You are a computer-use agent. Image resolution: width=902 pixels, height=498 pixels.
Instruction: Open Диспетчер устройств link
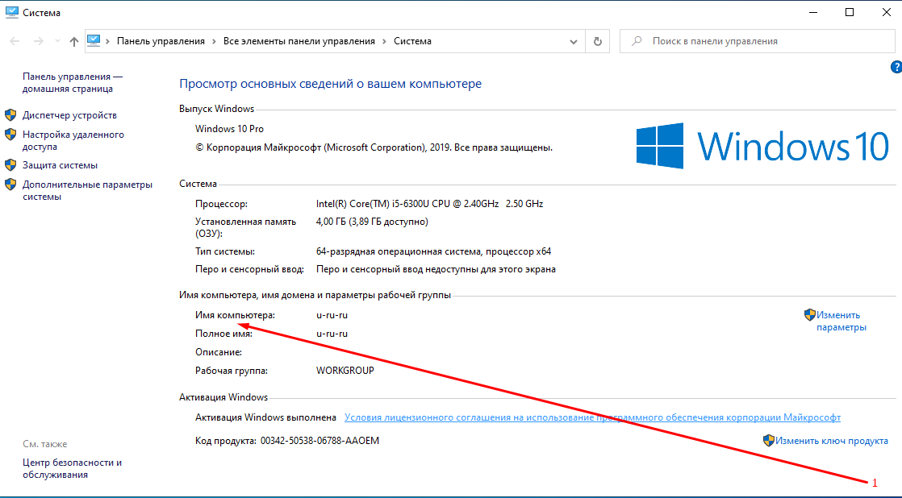(x=69, y=115)
